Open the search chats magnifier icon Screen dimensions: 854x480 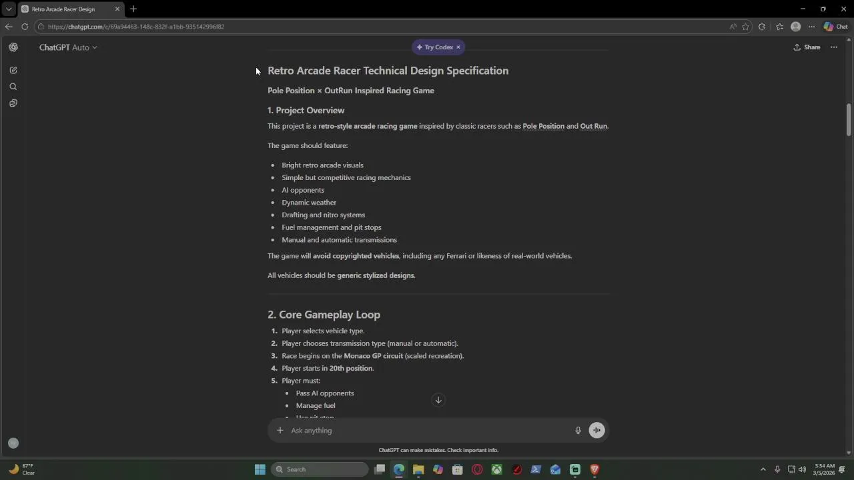coord(13,87)
